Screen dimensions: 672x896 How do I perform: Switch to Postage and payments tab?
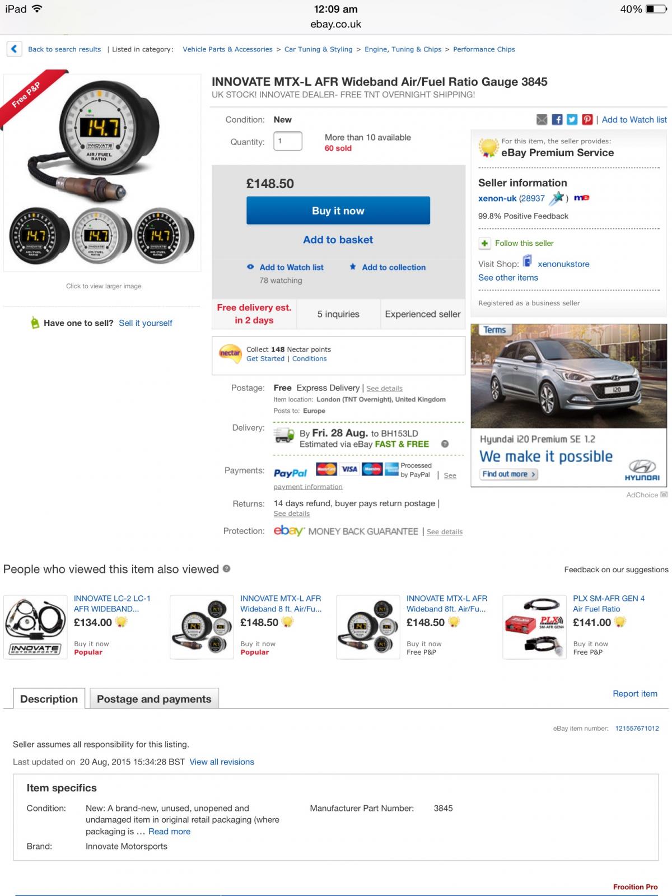point(154,699)
